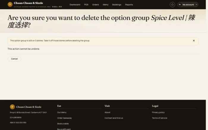Click the Visit footer heading
The image size is (208, 130).
pyautogui.click(x=107, y=106)
